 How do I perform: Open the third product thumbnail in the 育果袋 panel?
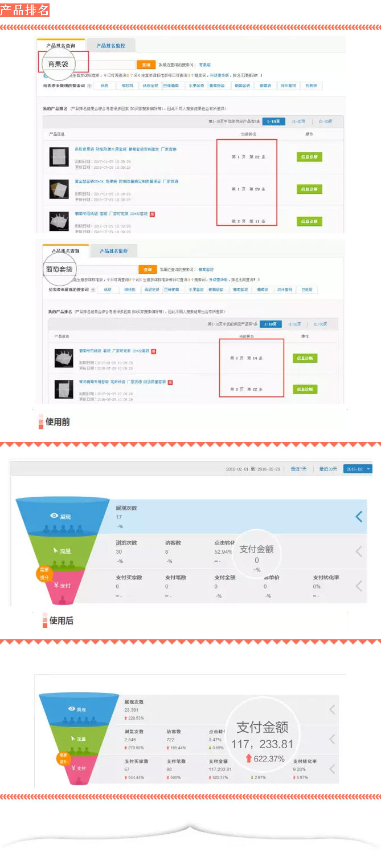(x=59, y=220)
